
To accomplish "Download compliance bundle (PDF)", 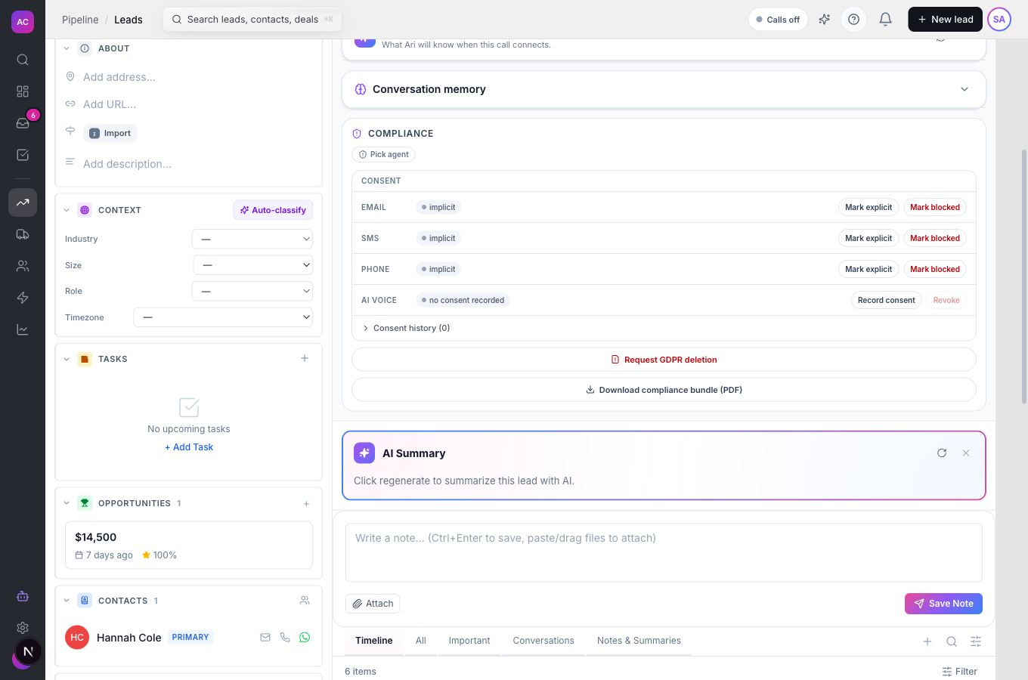I will click(664, 390).
